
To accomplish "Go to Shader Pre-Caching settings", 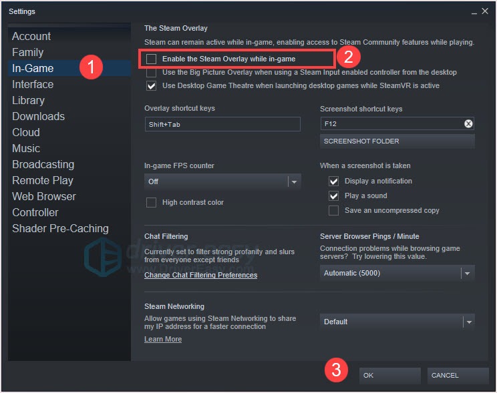I will [60, 228].
